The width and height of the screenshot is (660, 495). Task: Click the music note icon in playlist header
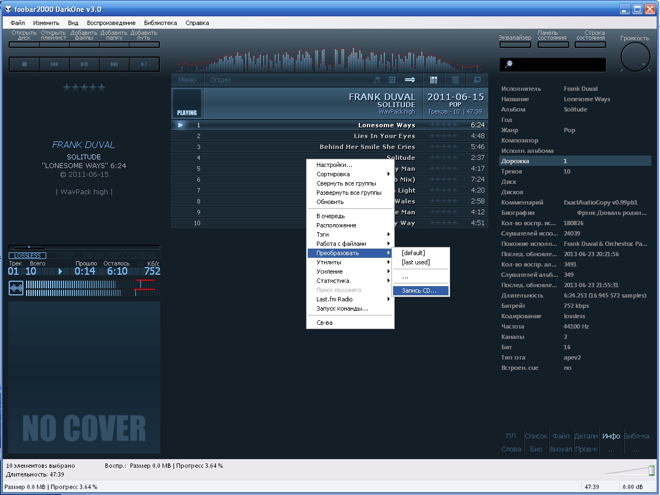tap(377, 80)
